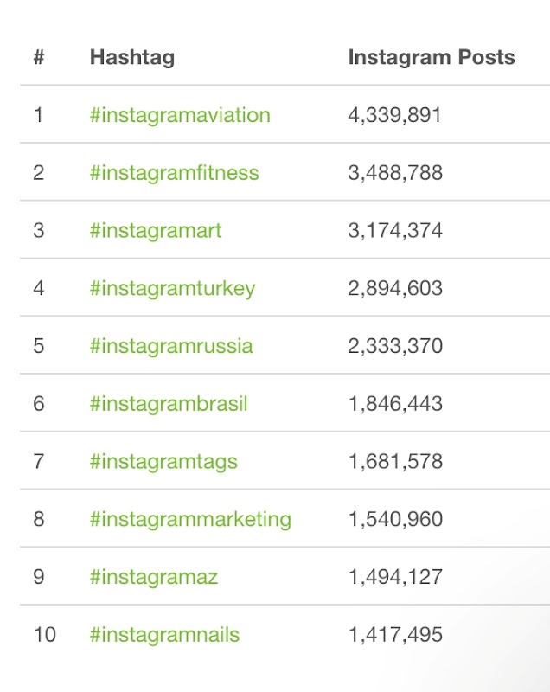Click the # rank column header
The height and width of the screenshot is (692, 550).
coord(39,58)
